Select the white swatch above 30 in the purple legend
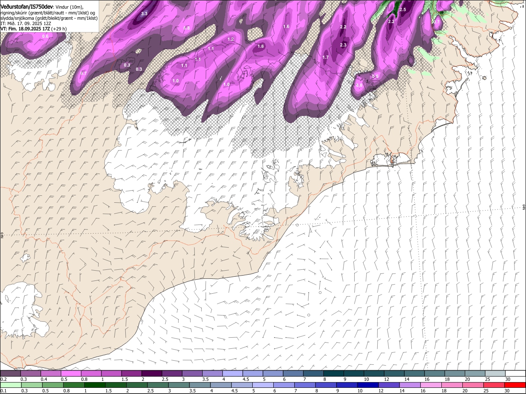Viewport: 526px width, 394px height. [x=516, y=373]
